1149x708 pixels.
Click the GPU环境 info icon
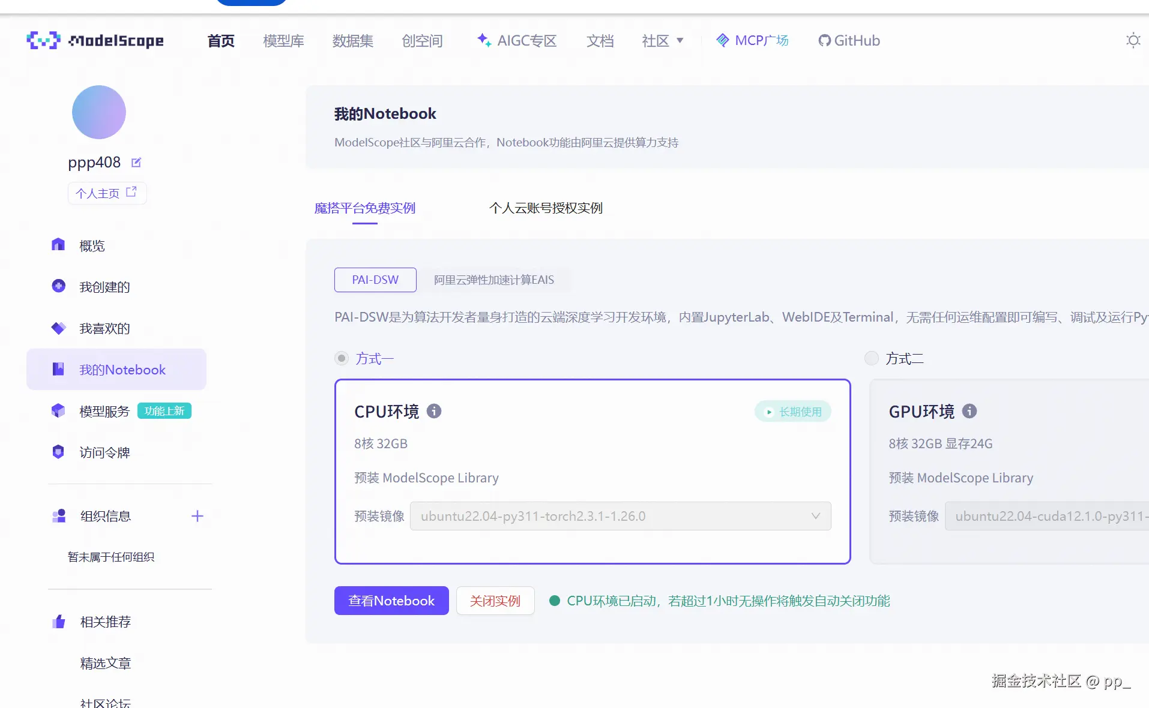pyautogui.click(x=970, y=411)
